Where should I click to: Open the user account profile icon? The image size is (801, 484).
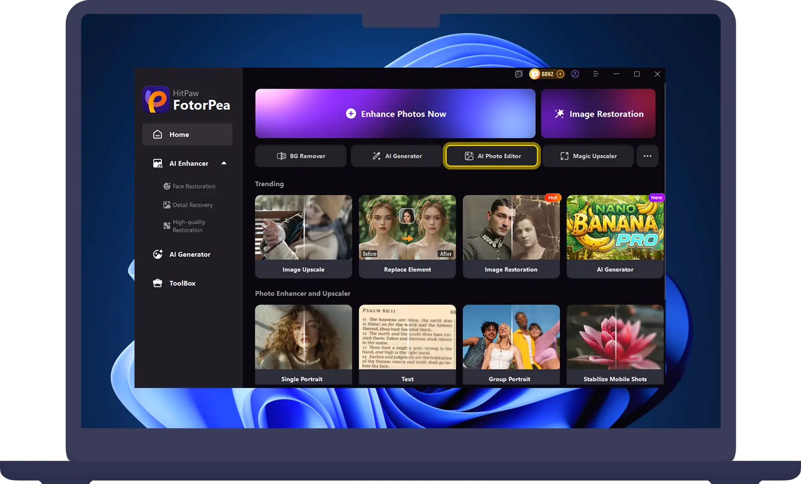click(575, 74)
